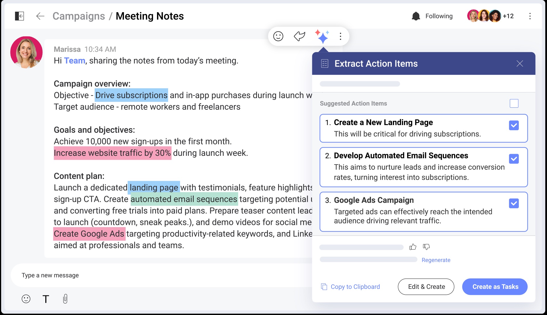Click the Team mention link
The height and width of the screenshot is (315, 547).
pos(75,61)
